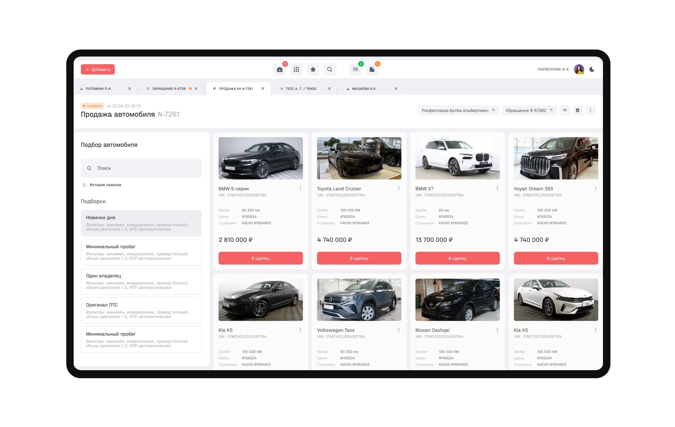Close the Обращение R-5738 tab
This screenshot has height=427, width=675.
[x=196, y=89]
